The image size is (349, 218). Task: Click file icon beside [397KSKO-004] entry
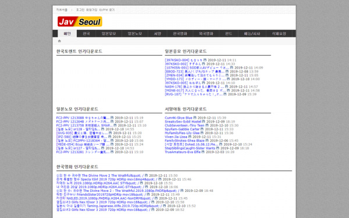pyautogui.click(x=205, y=60)
